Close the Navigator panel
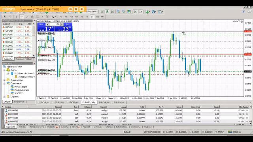The height and width of the screenshot is (142, 253). coord(34,64)
